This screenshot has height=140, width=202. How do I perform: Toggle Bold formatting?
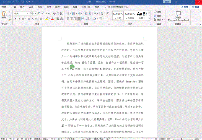point(15,19)
